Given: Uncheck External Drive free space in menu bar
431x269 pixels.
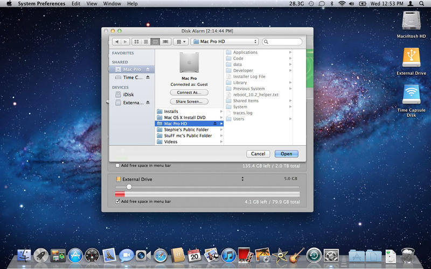Looking at the screenshot, I should click(117, 201).
